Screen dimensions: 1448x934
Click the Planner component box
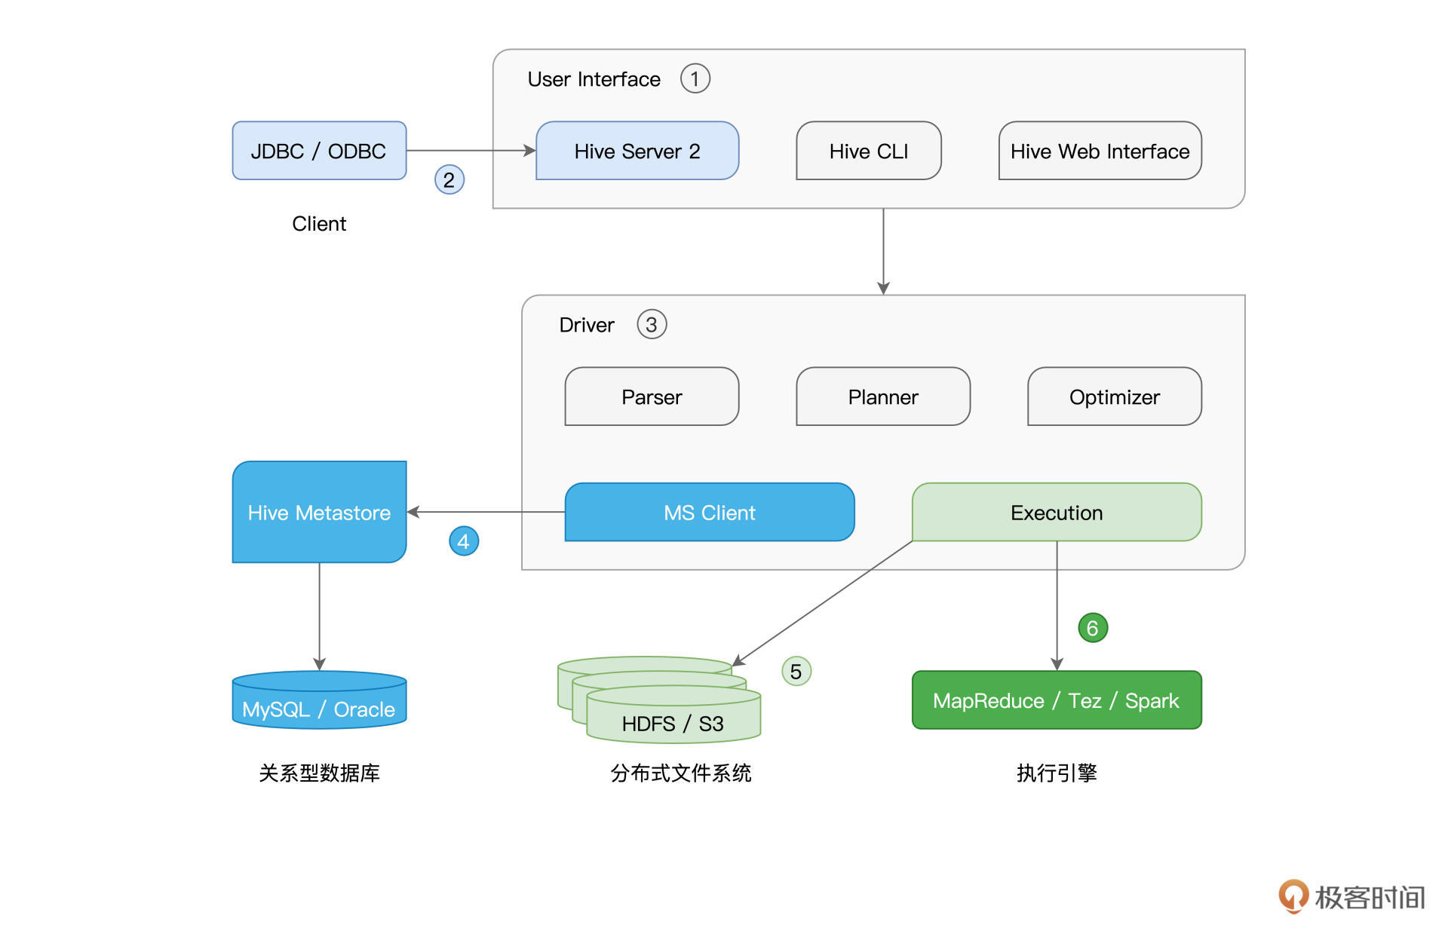click(x=882, y=397)
